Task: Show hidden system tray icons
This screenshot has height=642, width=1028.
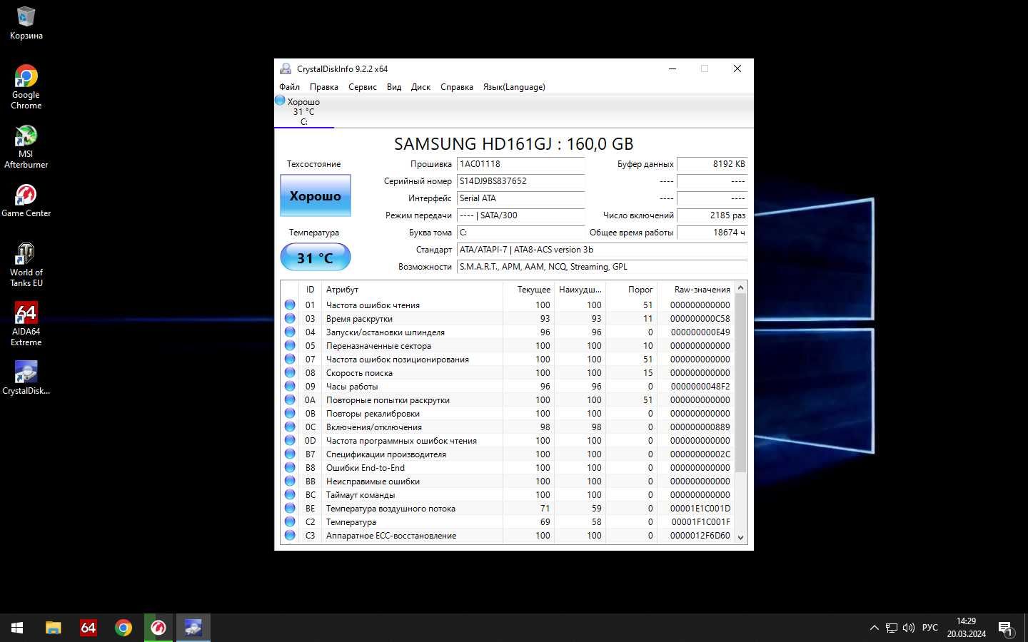Action: pyautogui.click(x=874, y=628)
